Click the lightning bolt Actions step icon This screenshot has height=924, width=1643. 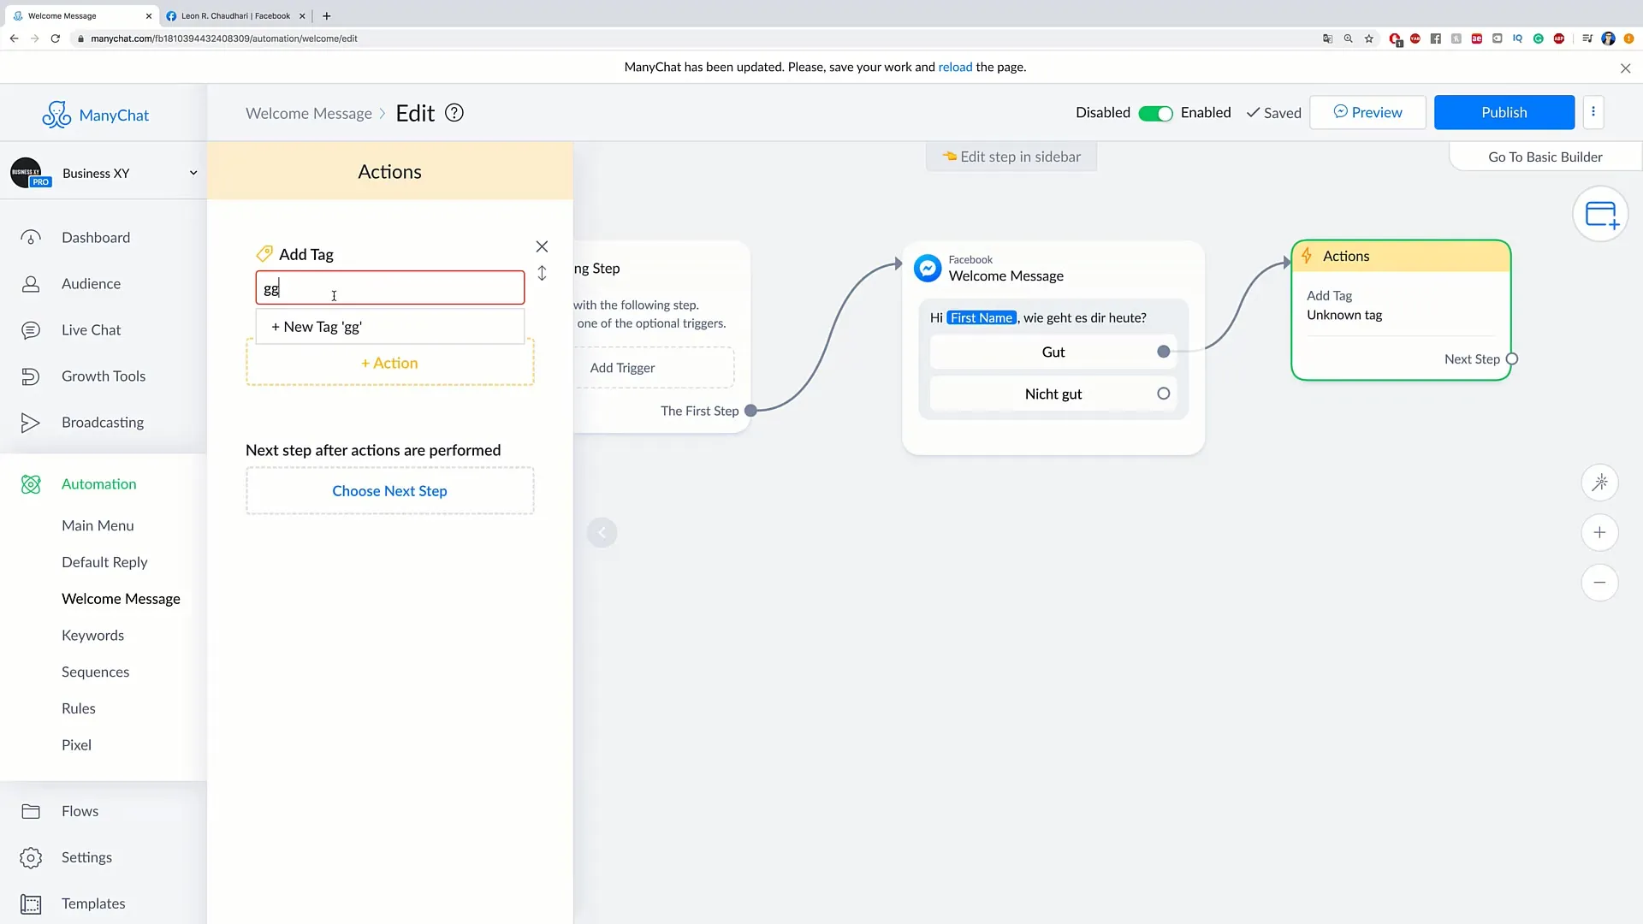(1308, 256)
